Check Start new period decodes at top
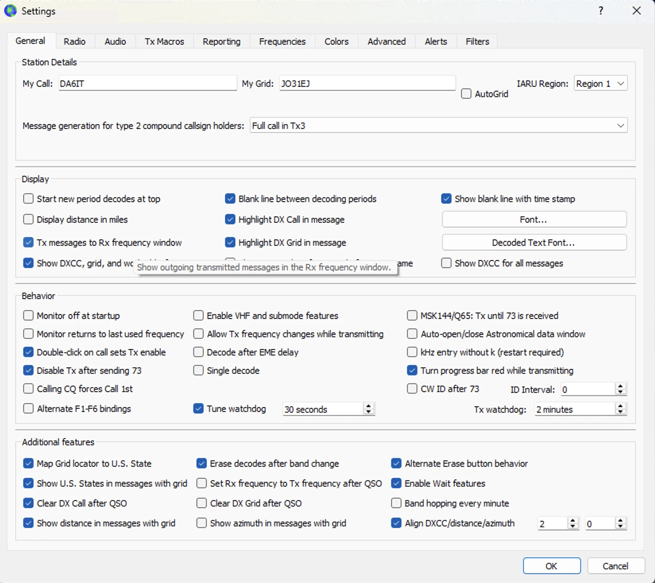 coord(28,198)
